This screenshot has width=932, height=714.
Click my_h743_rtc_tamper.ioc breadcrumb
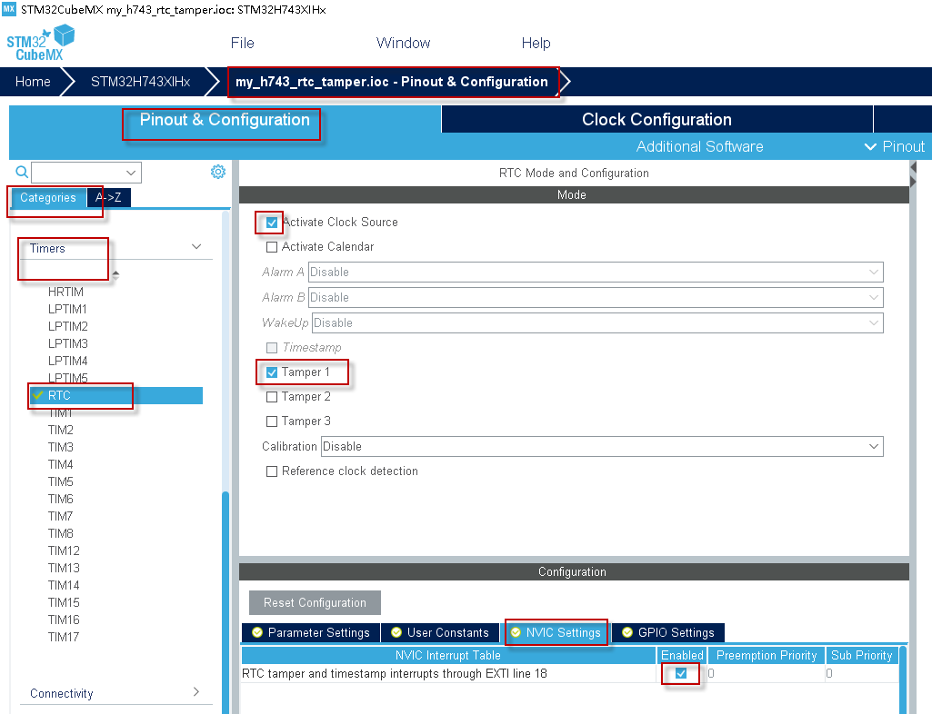[392, 82]
